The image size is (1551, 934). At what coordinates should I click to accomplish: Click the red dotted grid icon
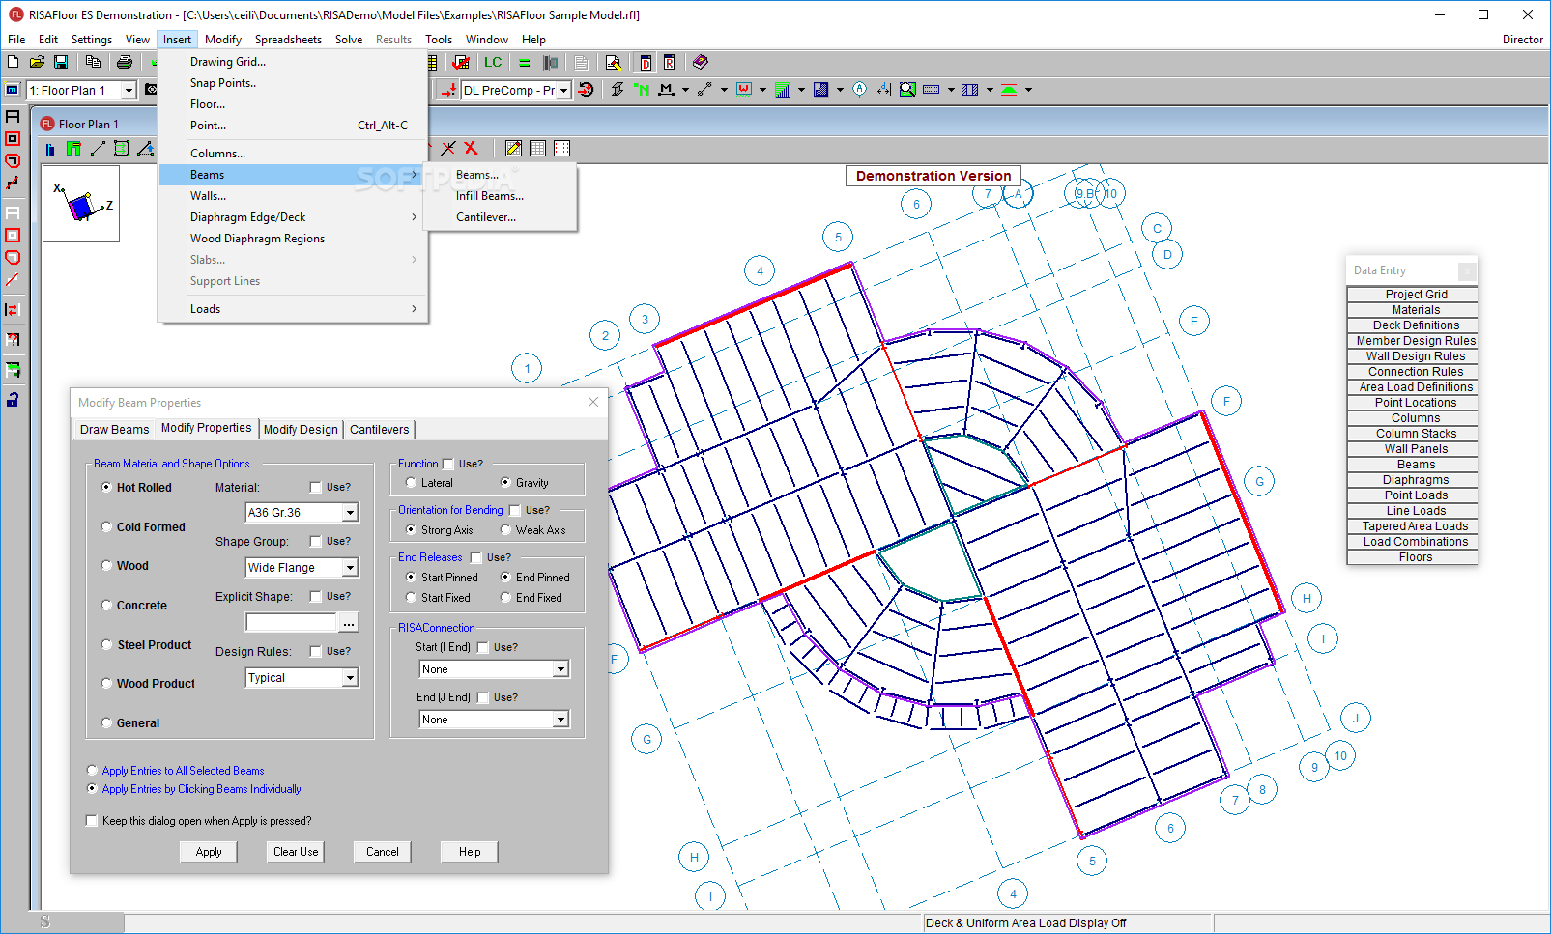click(561, 148)
